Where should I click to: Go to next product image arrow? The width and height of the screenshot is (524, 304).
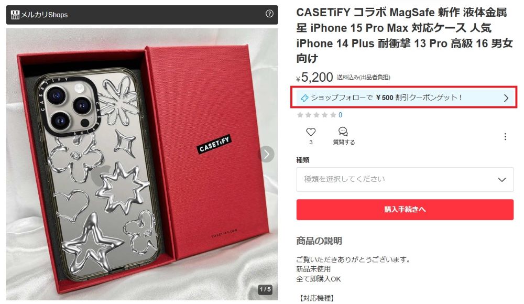[x=267, y=154]
